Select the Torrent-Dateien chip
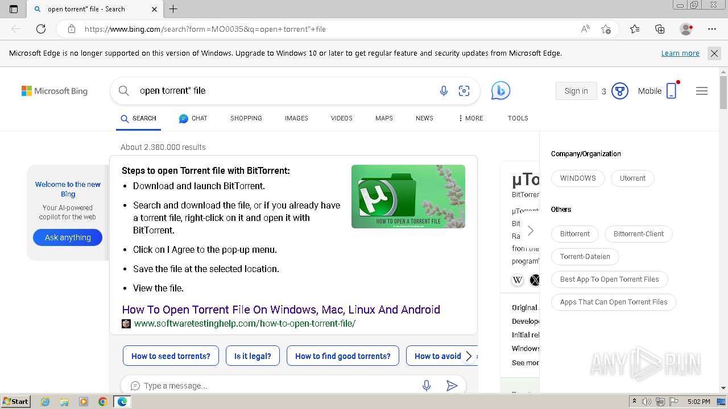This screenshot has width=728, height=409. coord(585,256)
